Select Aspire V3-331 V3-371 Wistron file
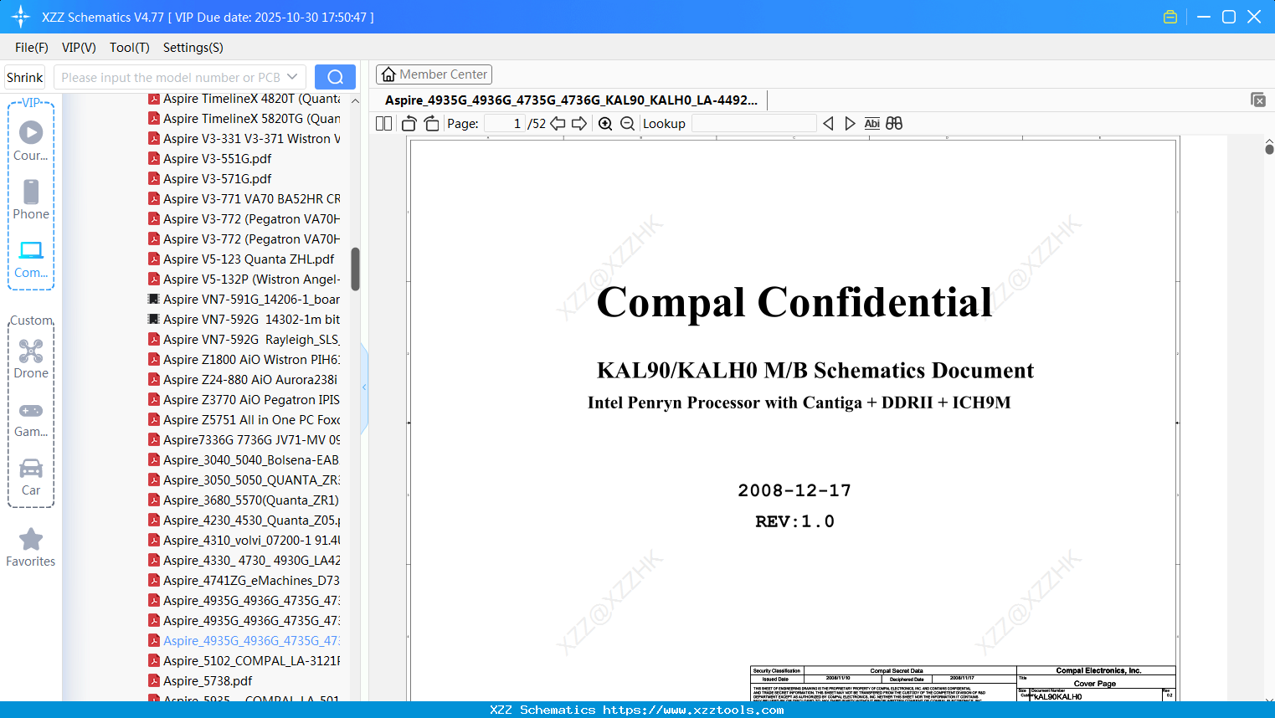 point(244,139)
